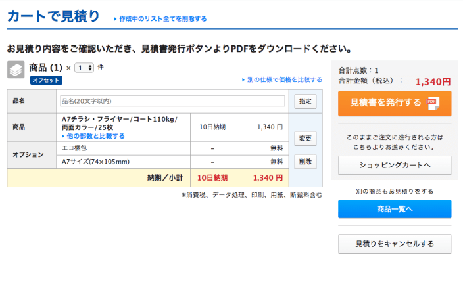Click the blue オフセット badge
Image resolution: width=463 pixels, height=289 pixels.
click(46, 80)
